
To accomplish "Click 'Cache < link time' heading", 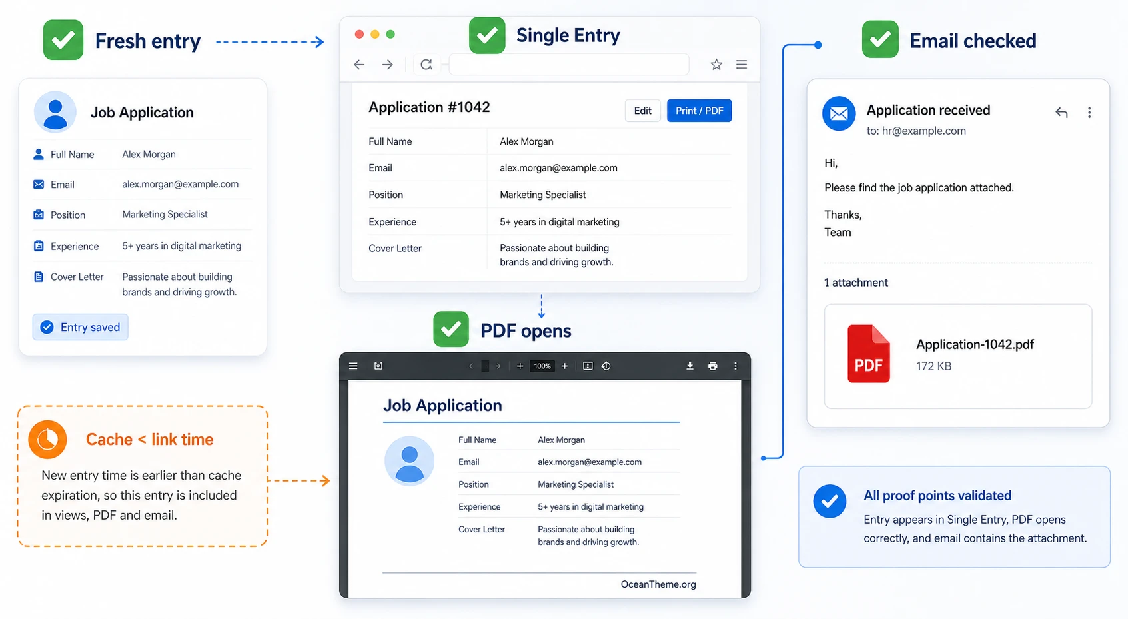I will tap(149, 440).
